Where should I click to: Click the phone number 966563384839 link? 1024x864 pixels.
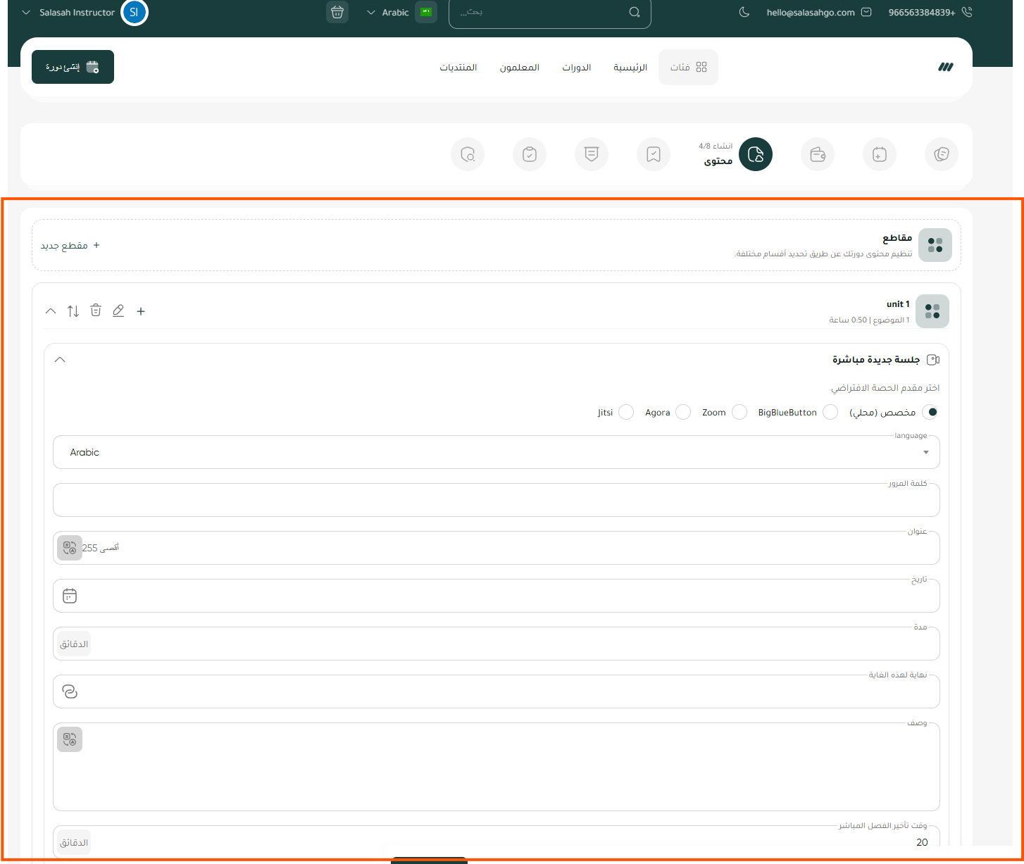pos(930,12)
